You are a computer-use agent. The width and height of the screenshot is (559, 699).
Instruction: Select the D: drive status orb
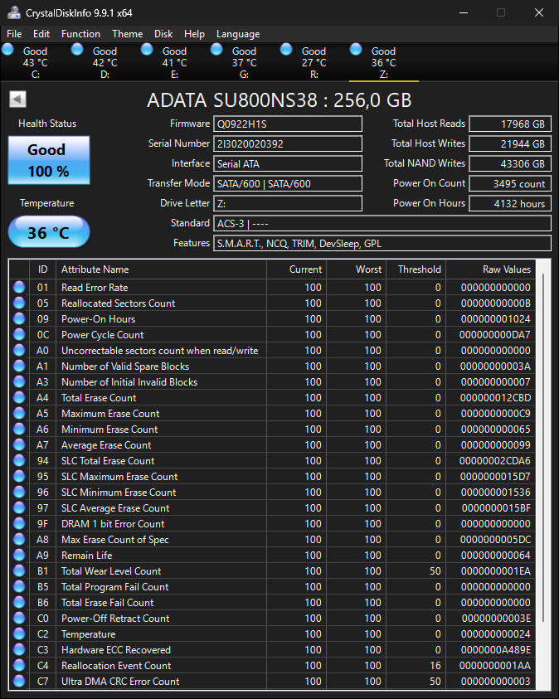(x=77, y=49)
